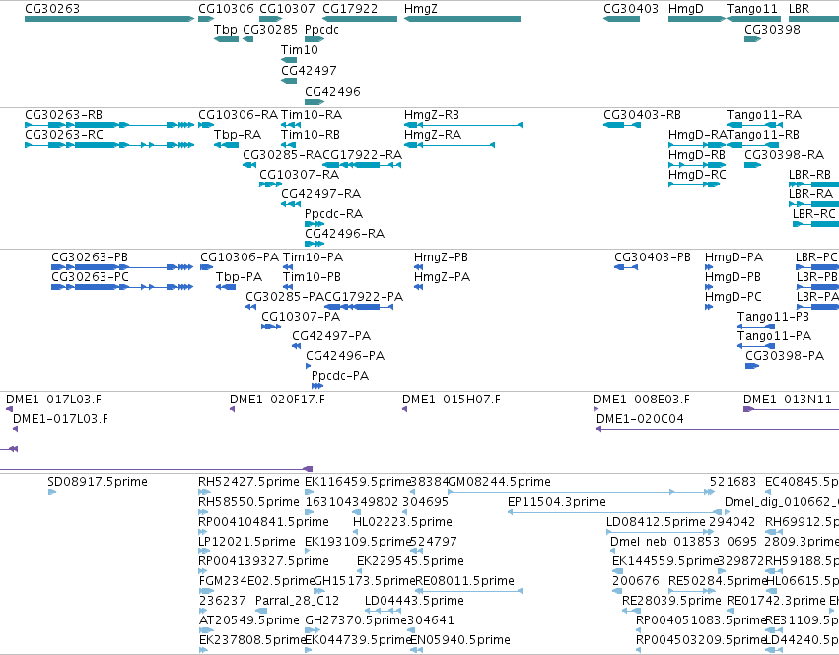Open the CG10307-RA transcript label

299,175
